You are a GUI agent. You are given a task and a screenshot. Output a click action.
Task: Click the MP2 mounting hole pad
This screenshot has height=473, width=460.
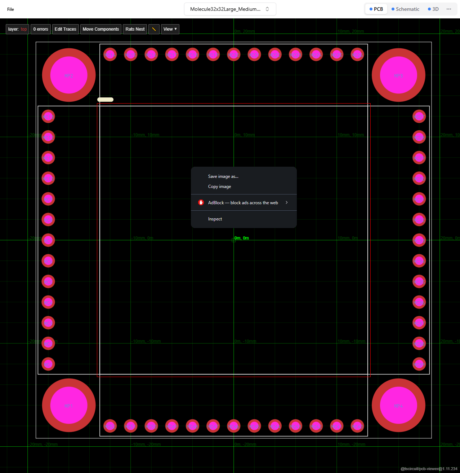(x=69, y=75)
